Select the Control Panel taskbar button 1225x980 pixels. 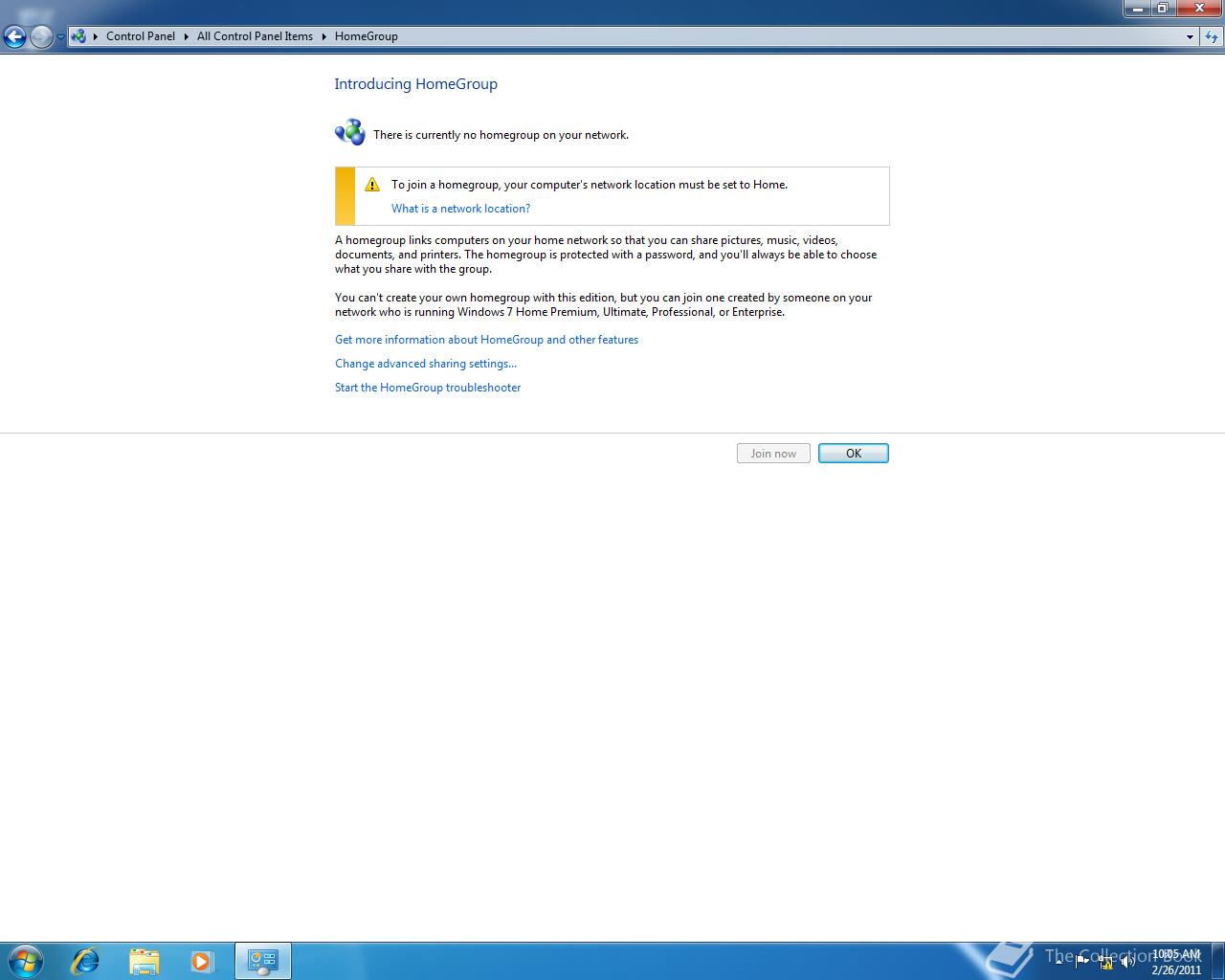click(262, 961)
